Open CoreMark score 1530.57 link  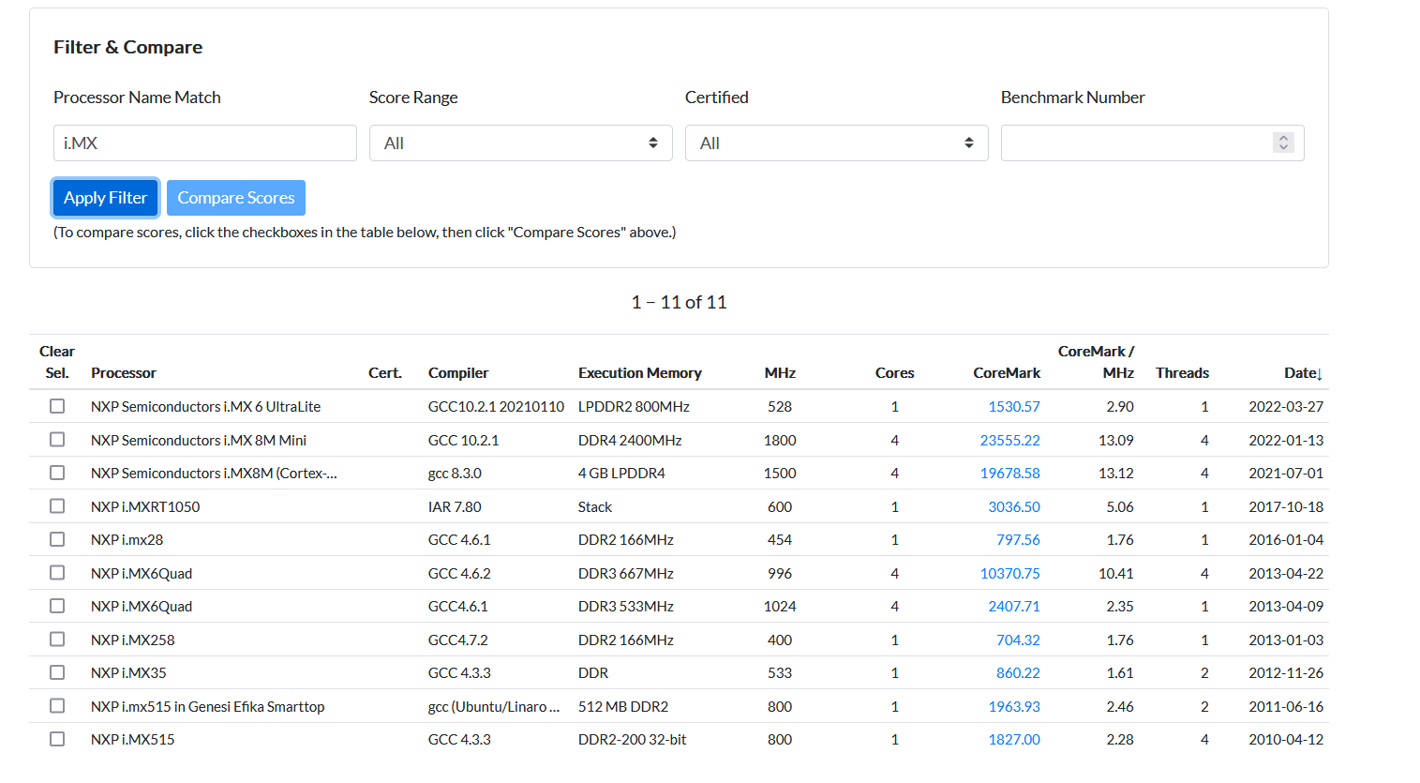1014,407
